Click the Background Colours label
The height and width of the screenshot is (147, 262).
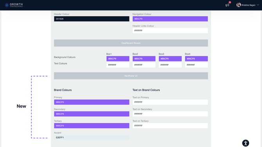65,57
